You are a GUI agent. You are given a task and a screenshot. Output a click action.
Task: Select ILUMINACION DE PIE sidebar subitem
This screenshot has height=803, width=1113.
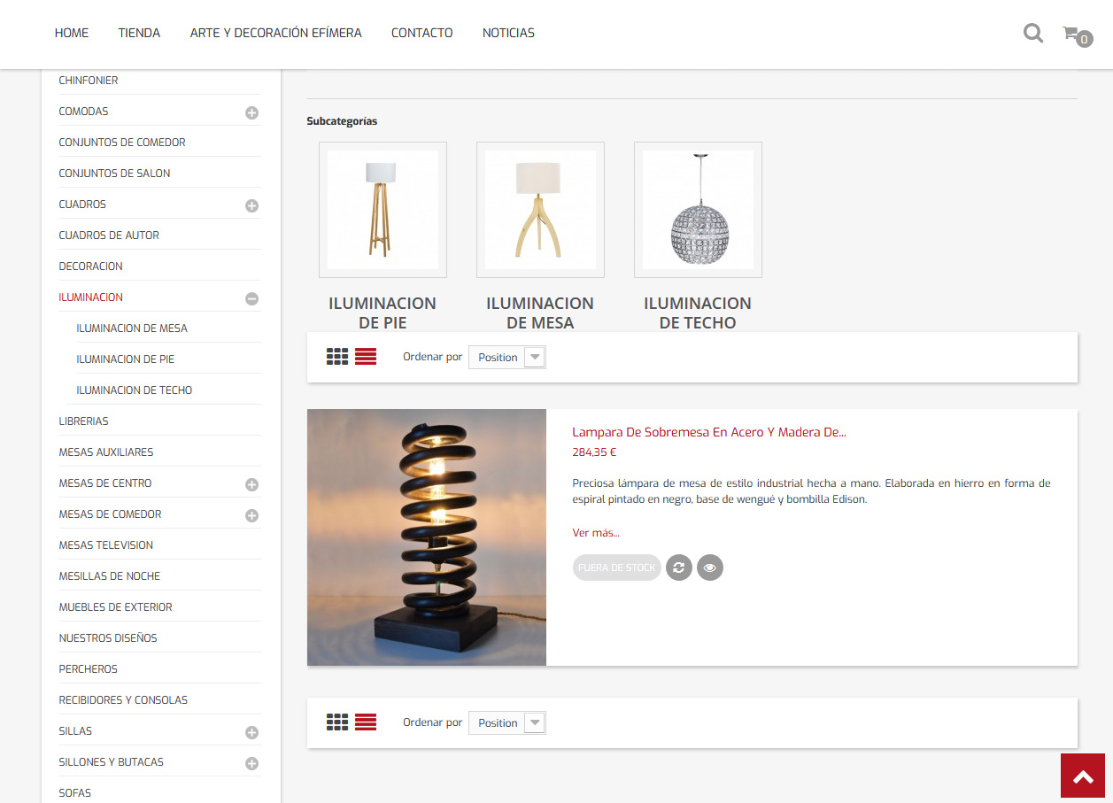coord(125,359)
